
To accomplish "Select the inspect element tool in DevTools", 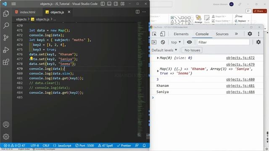I will [x=154, y=34].
